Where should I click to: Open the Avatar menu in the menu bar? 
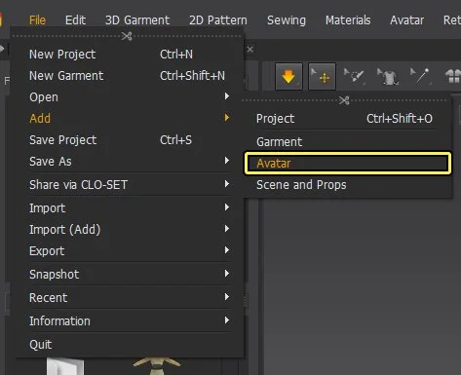(x=406, y=20)
